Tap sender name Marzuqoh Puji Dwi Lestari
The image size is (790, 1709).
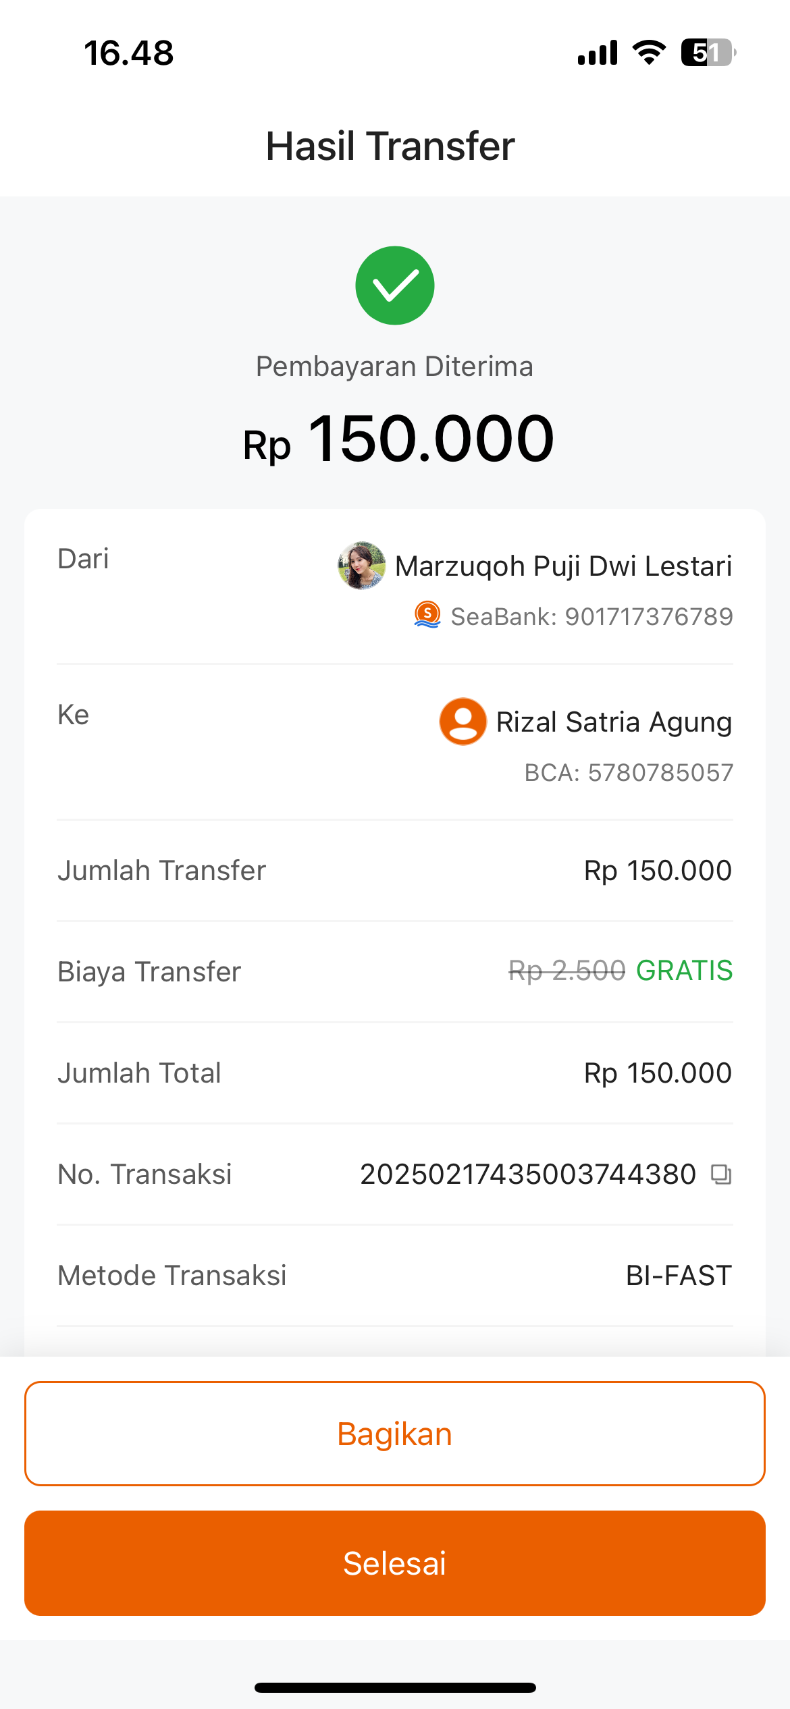[563, 566]
